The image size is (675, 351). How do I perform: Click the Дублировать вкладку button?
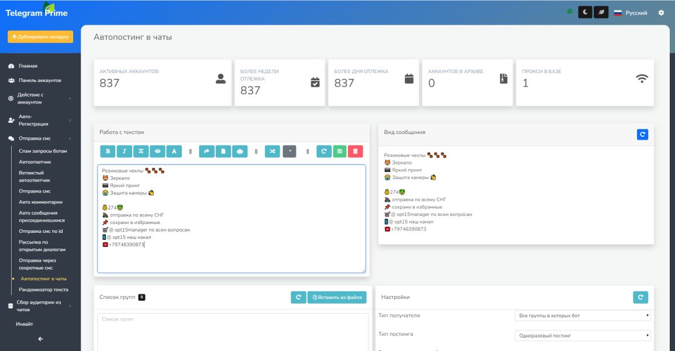coord(40,37)
